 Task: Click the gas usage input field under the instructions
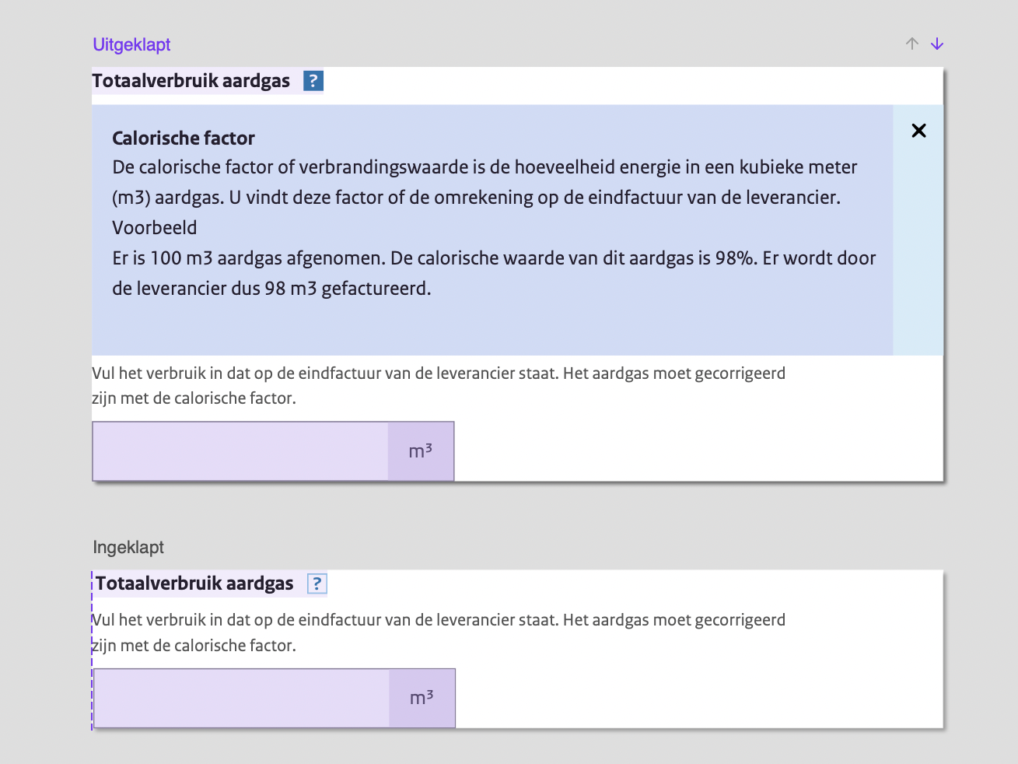[240, 450]
